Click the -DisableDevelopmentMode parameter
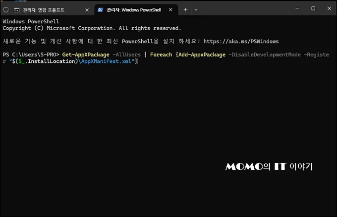The height and width of the screenshot is (217, 337). 265,54
